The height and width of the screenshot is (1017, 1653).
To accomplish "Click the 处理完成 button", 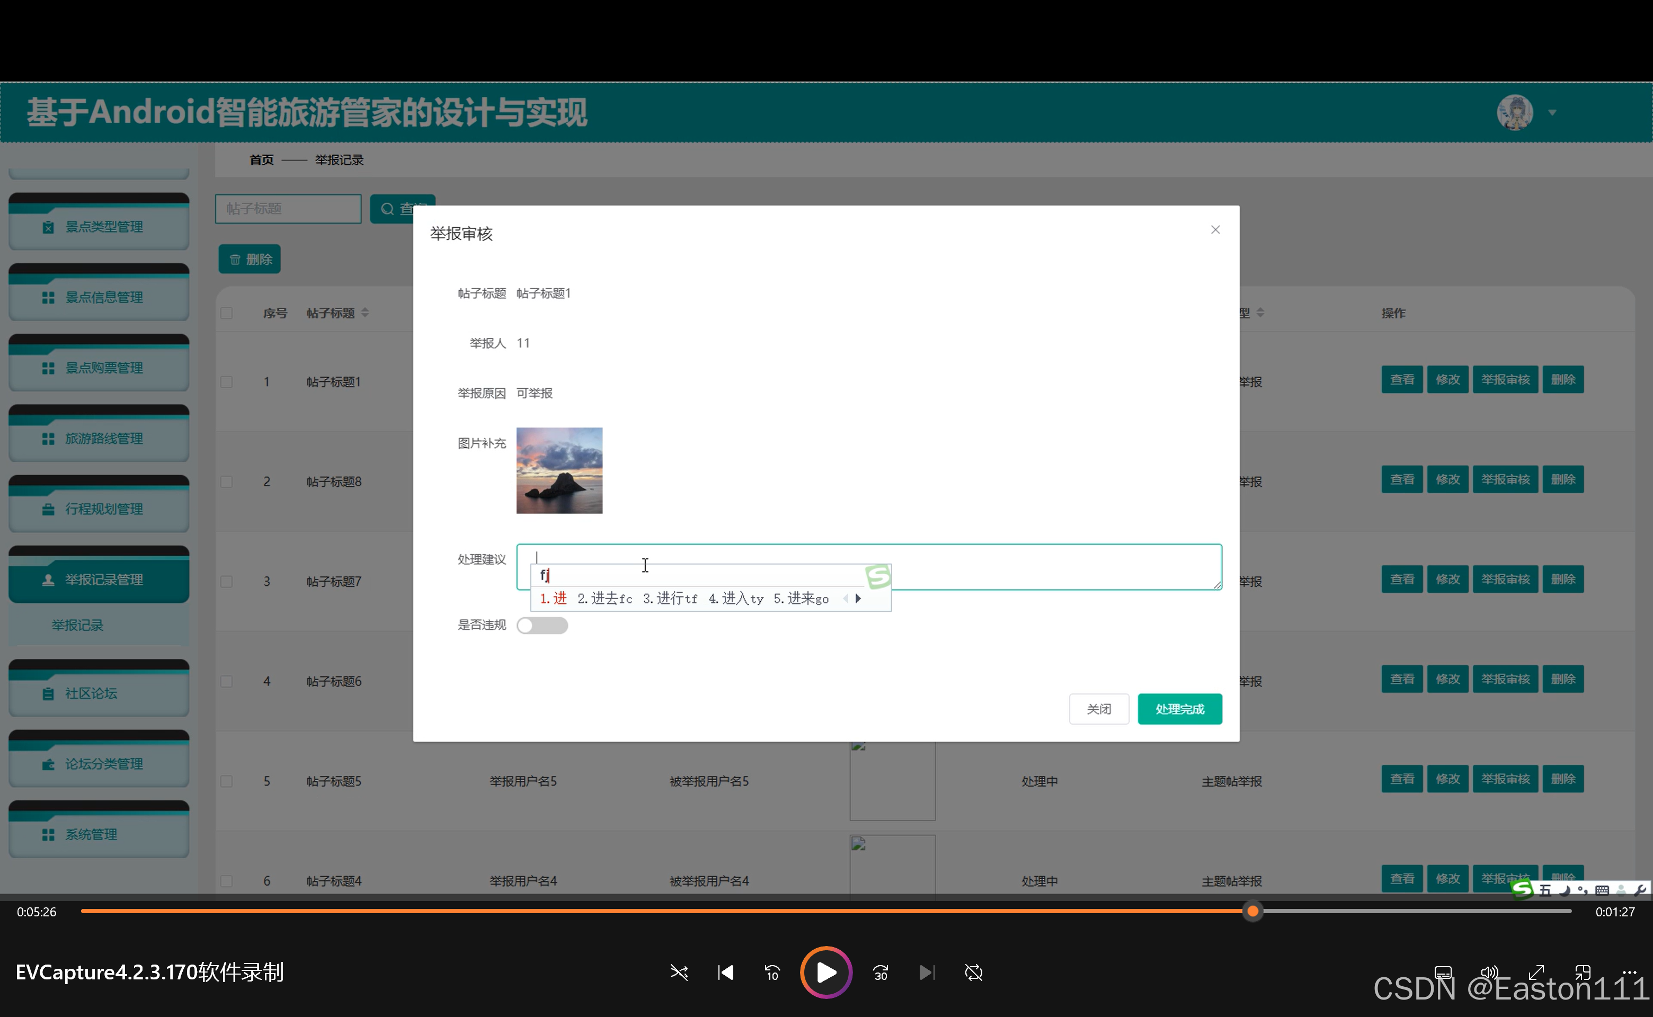I will coord(1179,709).
